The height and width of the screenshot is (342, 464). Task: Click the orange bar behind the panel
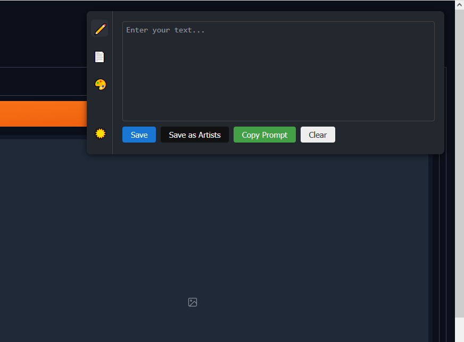coord(43,114)
